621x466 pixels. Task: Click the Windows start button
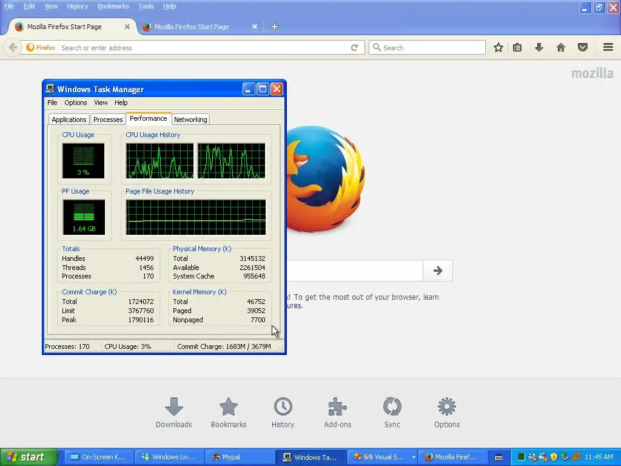29,457
